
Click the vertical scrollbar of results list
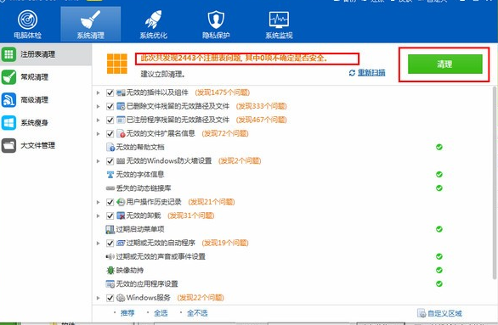click(x=495, y=182)
